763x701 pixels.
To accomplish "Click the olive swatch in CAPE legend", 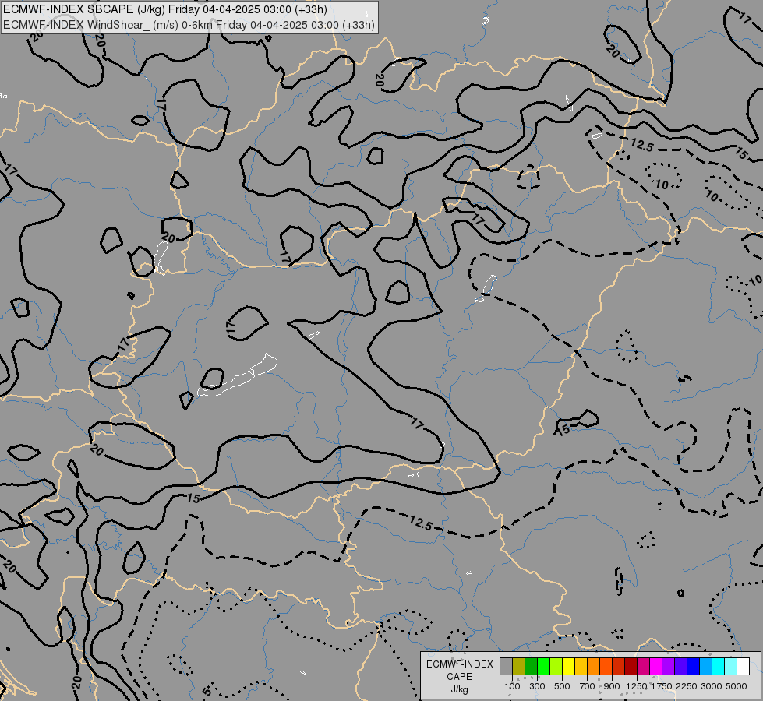I will pos(519,666).
